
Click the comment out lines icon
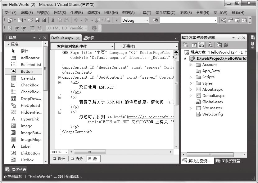pyautogui.click(x=33, y=28)
